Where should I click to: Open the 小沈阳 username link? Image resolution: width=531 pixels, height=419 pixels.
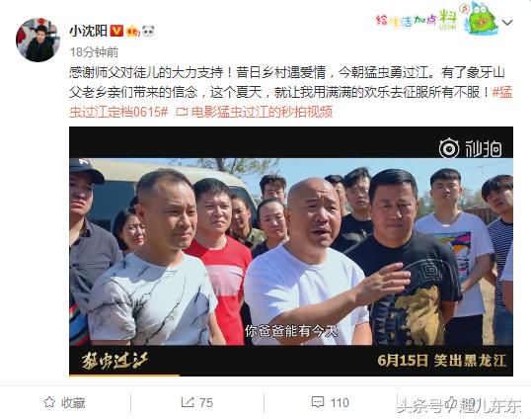click(x=89, y=31)
